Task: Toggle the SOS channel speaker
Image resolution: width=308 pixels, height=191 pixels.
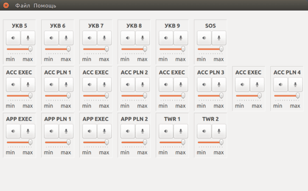Action: [x=204, y=38]
